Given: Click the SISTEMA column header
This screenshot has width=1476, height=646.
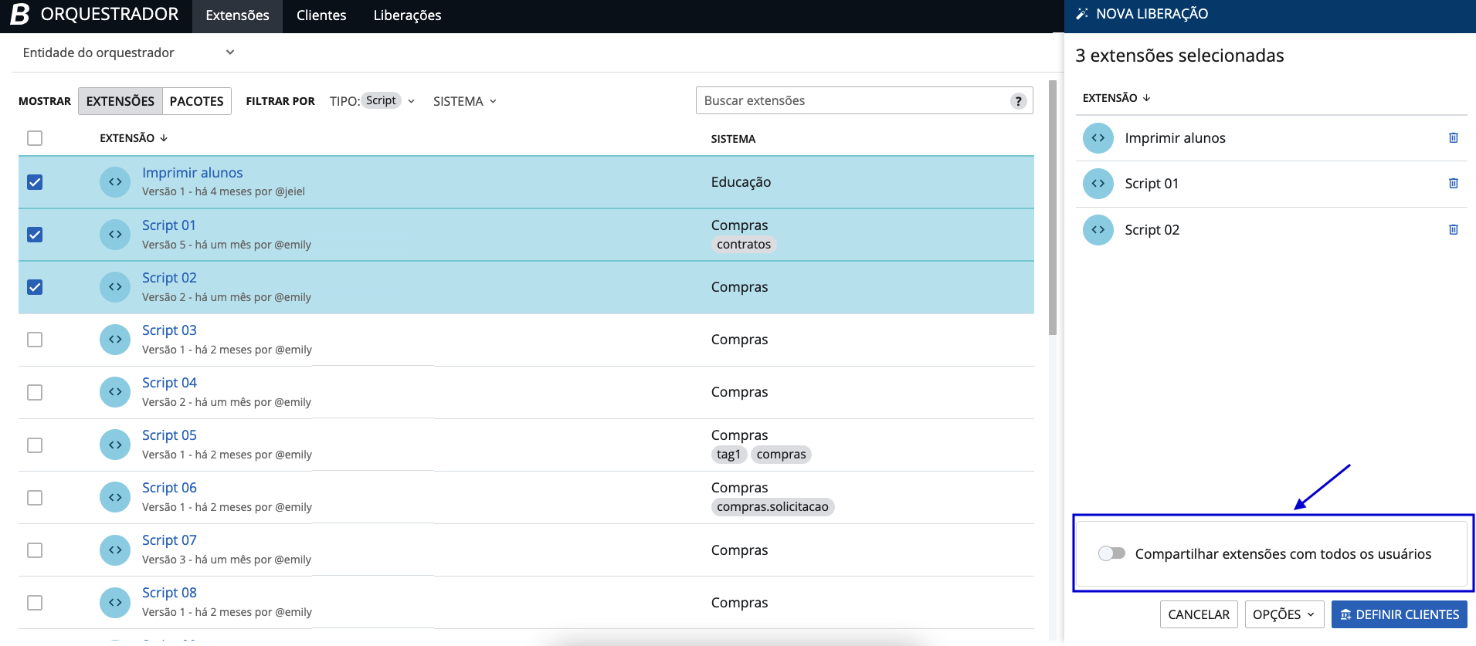Looking at the screenshot, I should click(733, 139).
